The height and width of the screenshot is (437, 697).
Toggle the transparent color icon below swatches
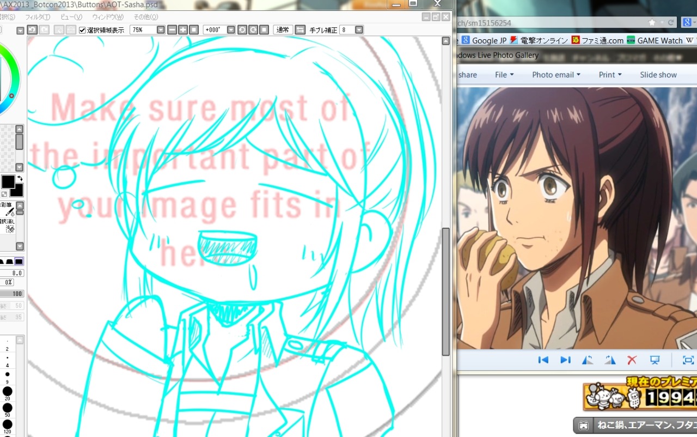coord(4,194)
